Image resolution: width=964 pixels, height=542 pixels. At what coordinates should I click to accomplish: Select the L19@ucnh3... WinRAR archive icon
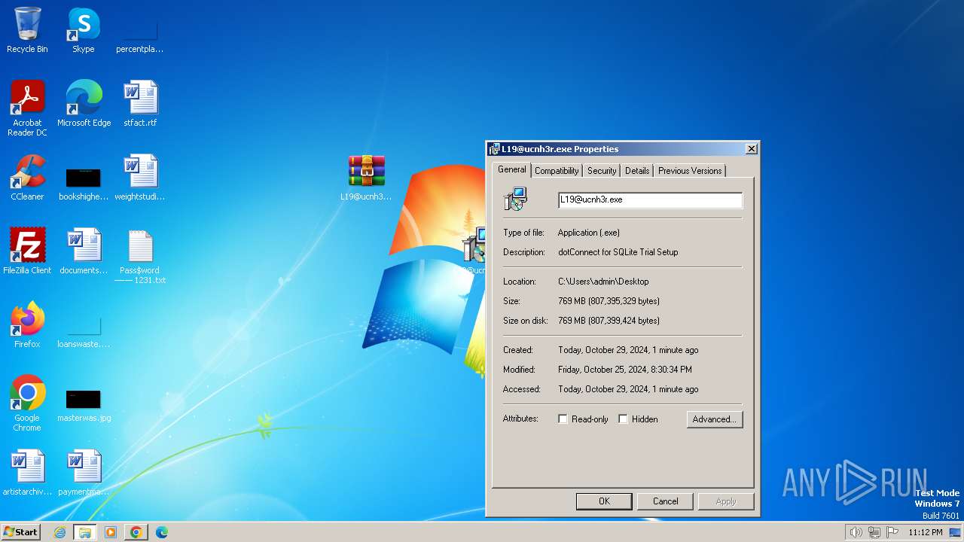tap(366, 177)
